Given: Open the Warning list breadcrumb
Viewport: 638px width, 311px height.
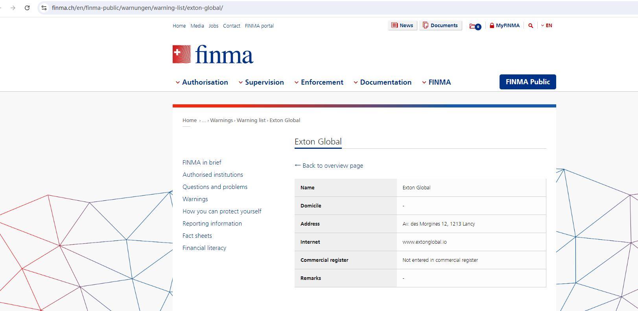Looking at the screenshot, I should (251, 120).
